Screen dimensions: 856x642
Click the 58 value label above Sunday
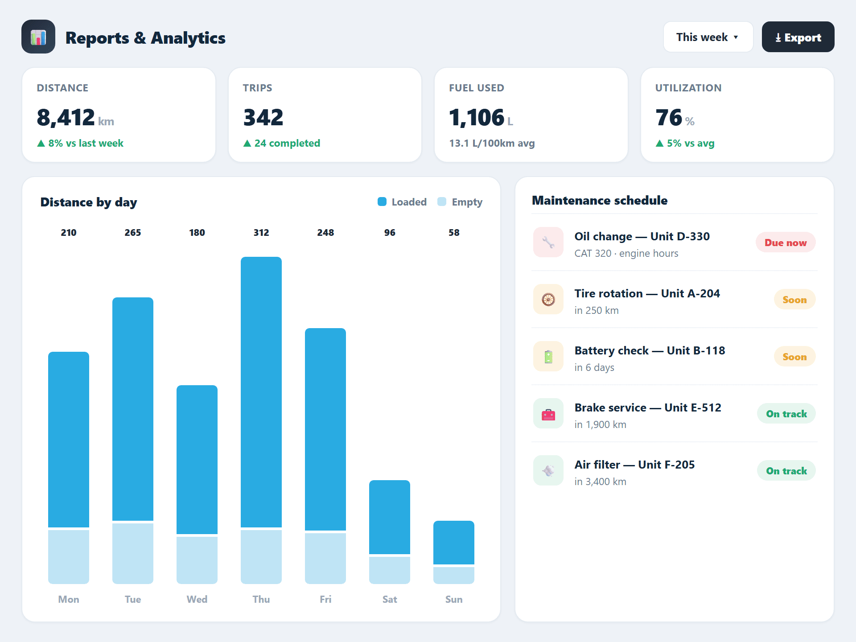click(454, 232)
